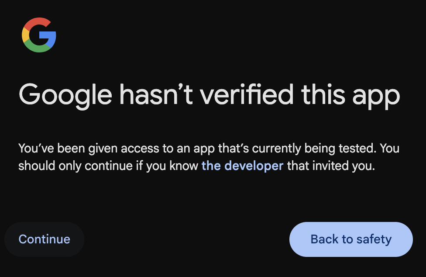This screenshot has width=426, height=277.
Task: Select the multicolored G icon at top left
Action: pos(38,35)
